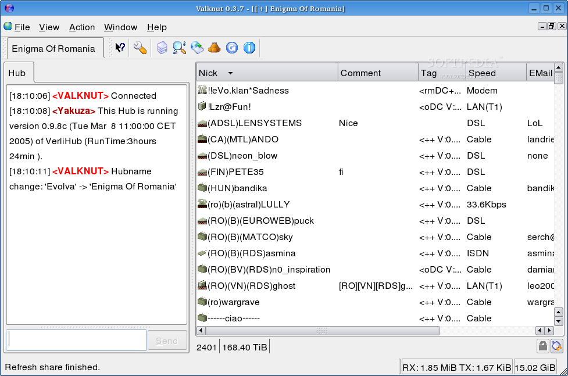Click user icon for (DSL)neon_blow
The height and width of the screenshot is (376, 568).
[202, 156]
